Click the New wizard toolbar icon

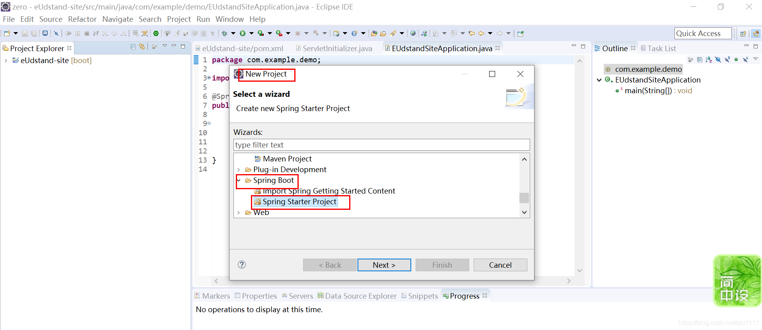(7, 33)
